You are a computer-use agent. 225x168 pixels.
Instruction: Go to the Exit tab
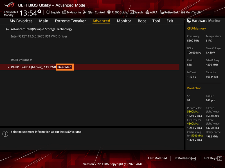(x=170, y=21)
